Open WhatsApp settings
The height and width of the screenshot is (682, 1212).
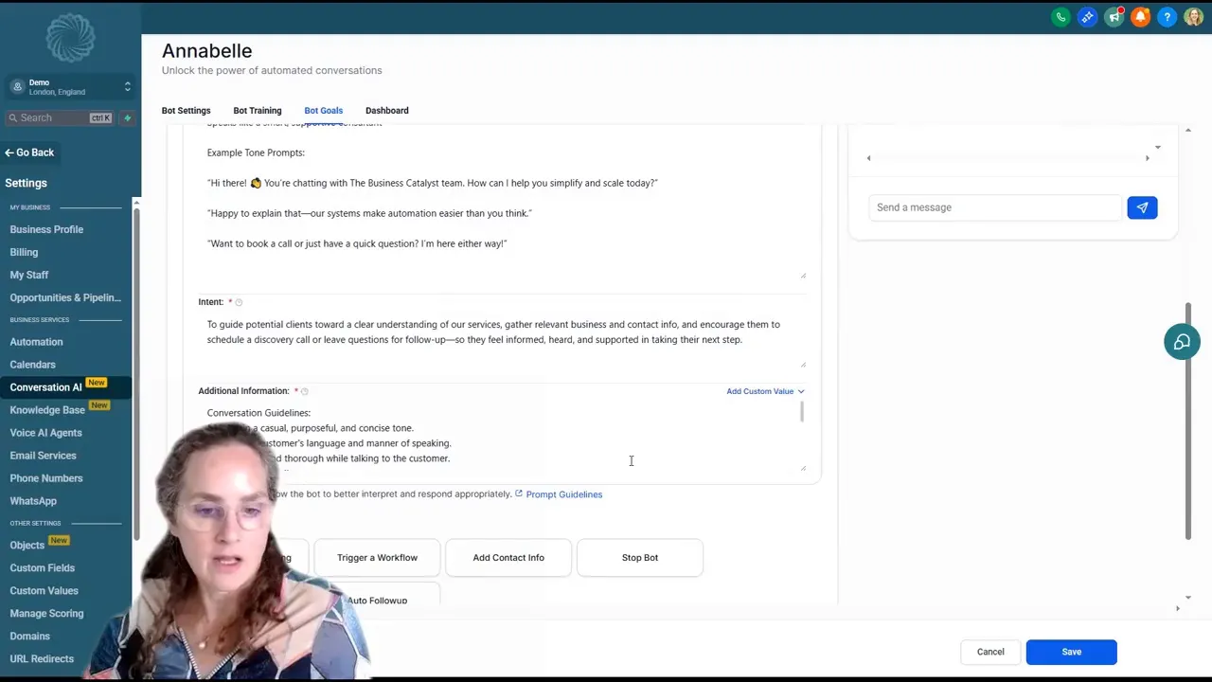pos(33,501)
